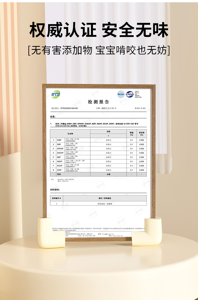Click the 未检出 result in the BBP row
198x300 pixels.
[109, 157]
